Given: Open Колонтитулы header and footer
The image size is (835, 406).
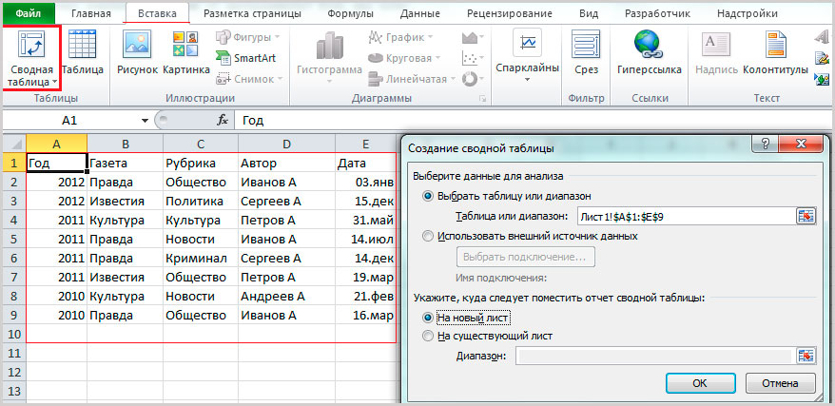Looking at the screenshot, I should click(x=776, y=44).
